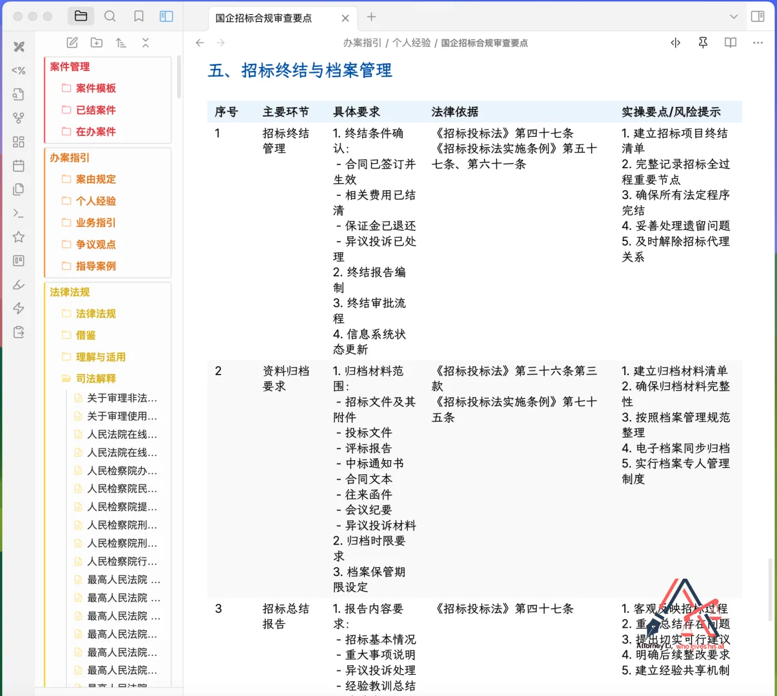This screenshot has height=696, width=777.
Task: Toggle the right panel with the top-right icon
Action: click(758, 16)
